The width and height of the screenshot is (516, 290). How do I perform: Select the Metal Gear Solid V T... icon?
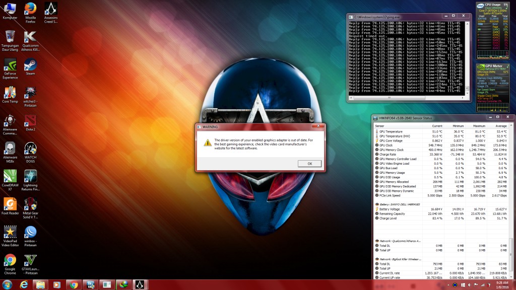(x=30, y=208)
